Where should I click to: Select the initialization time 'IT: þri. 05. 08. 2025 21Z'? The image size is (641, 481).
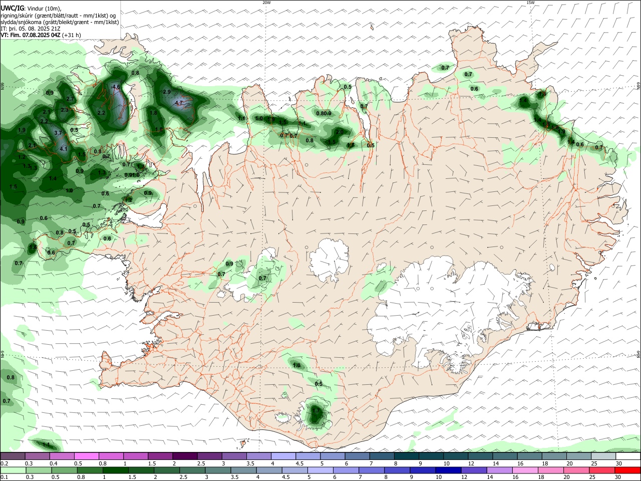31,29
